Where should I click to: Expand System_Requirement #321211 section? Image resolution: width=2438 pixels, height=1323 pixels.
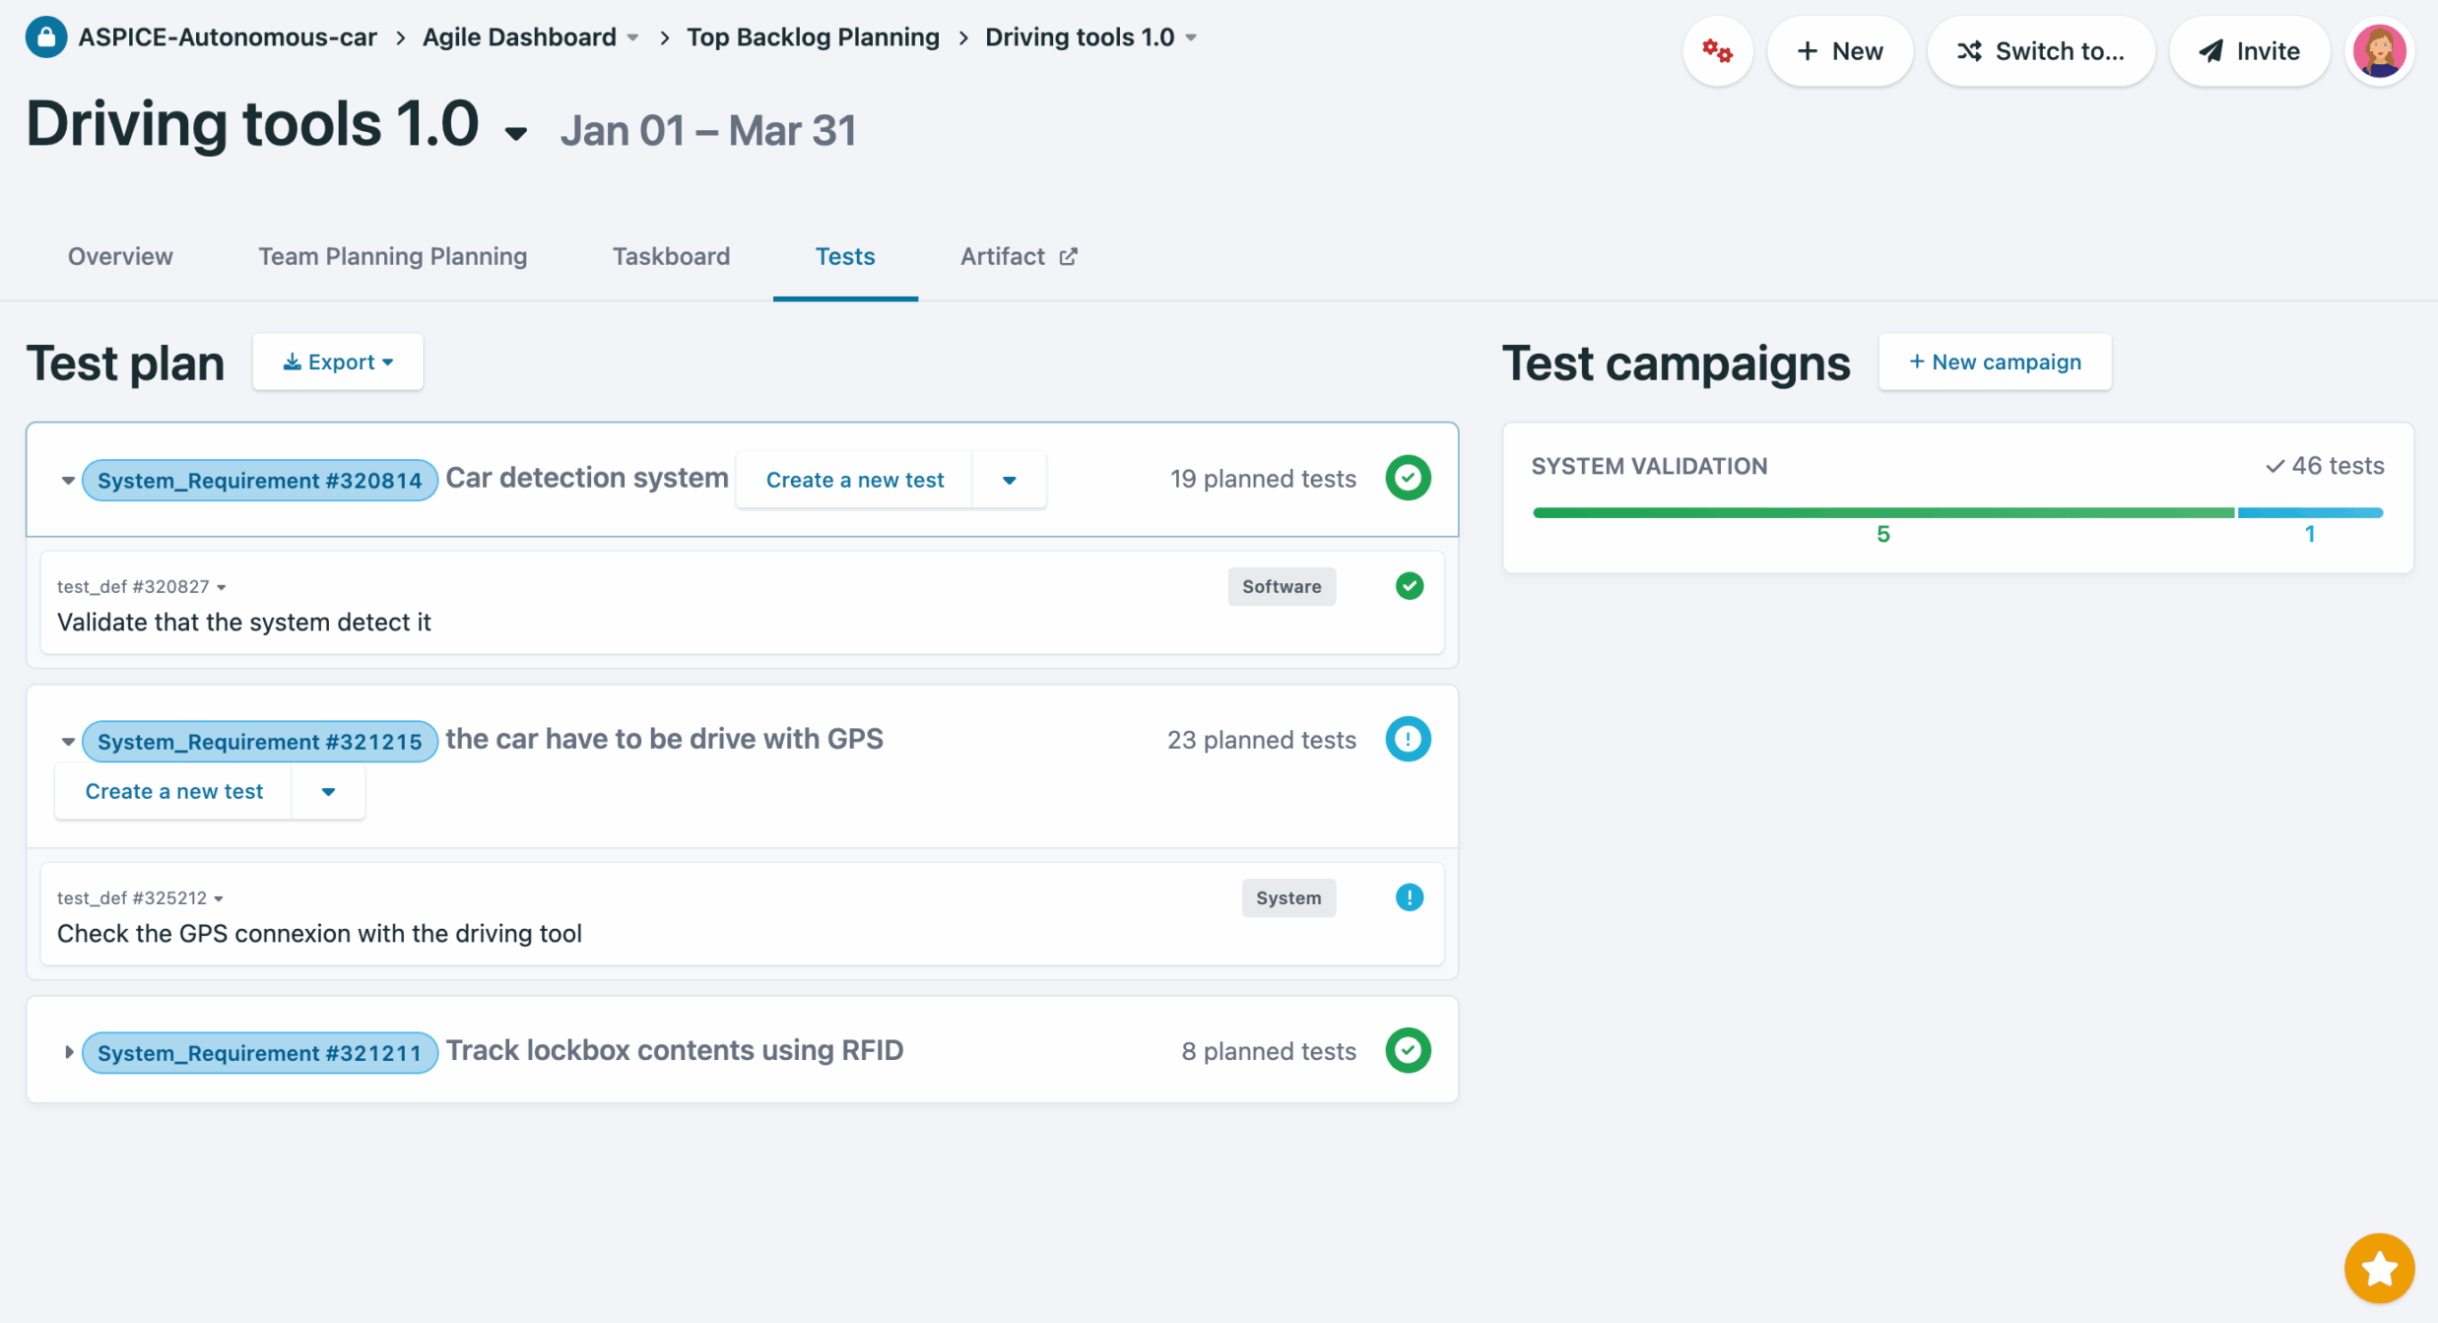(68, 1052)
